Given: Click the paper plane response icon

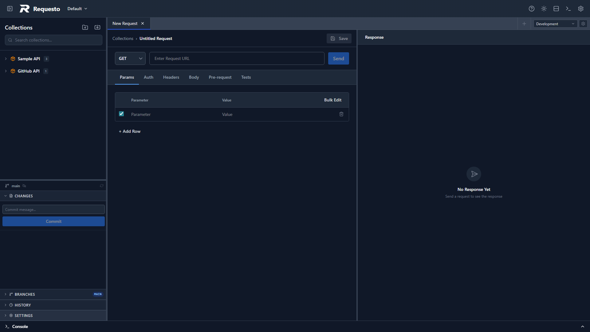Looking at the screenshot, I should [x=474, y=174].
